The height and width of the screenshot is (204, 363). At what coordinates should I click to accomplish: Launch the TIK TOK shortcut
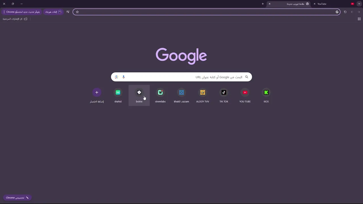click(224, 95)
